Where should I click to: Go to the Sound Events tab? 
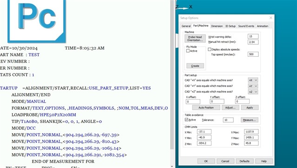coord(246,26)
